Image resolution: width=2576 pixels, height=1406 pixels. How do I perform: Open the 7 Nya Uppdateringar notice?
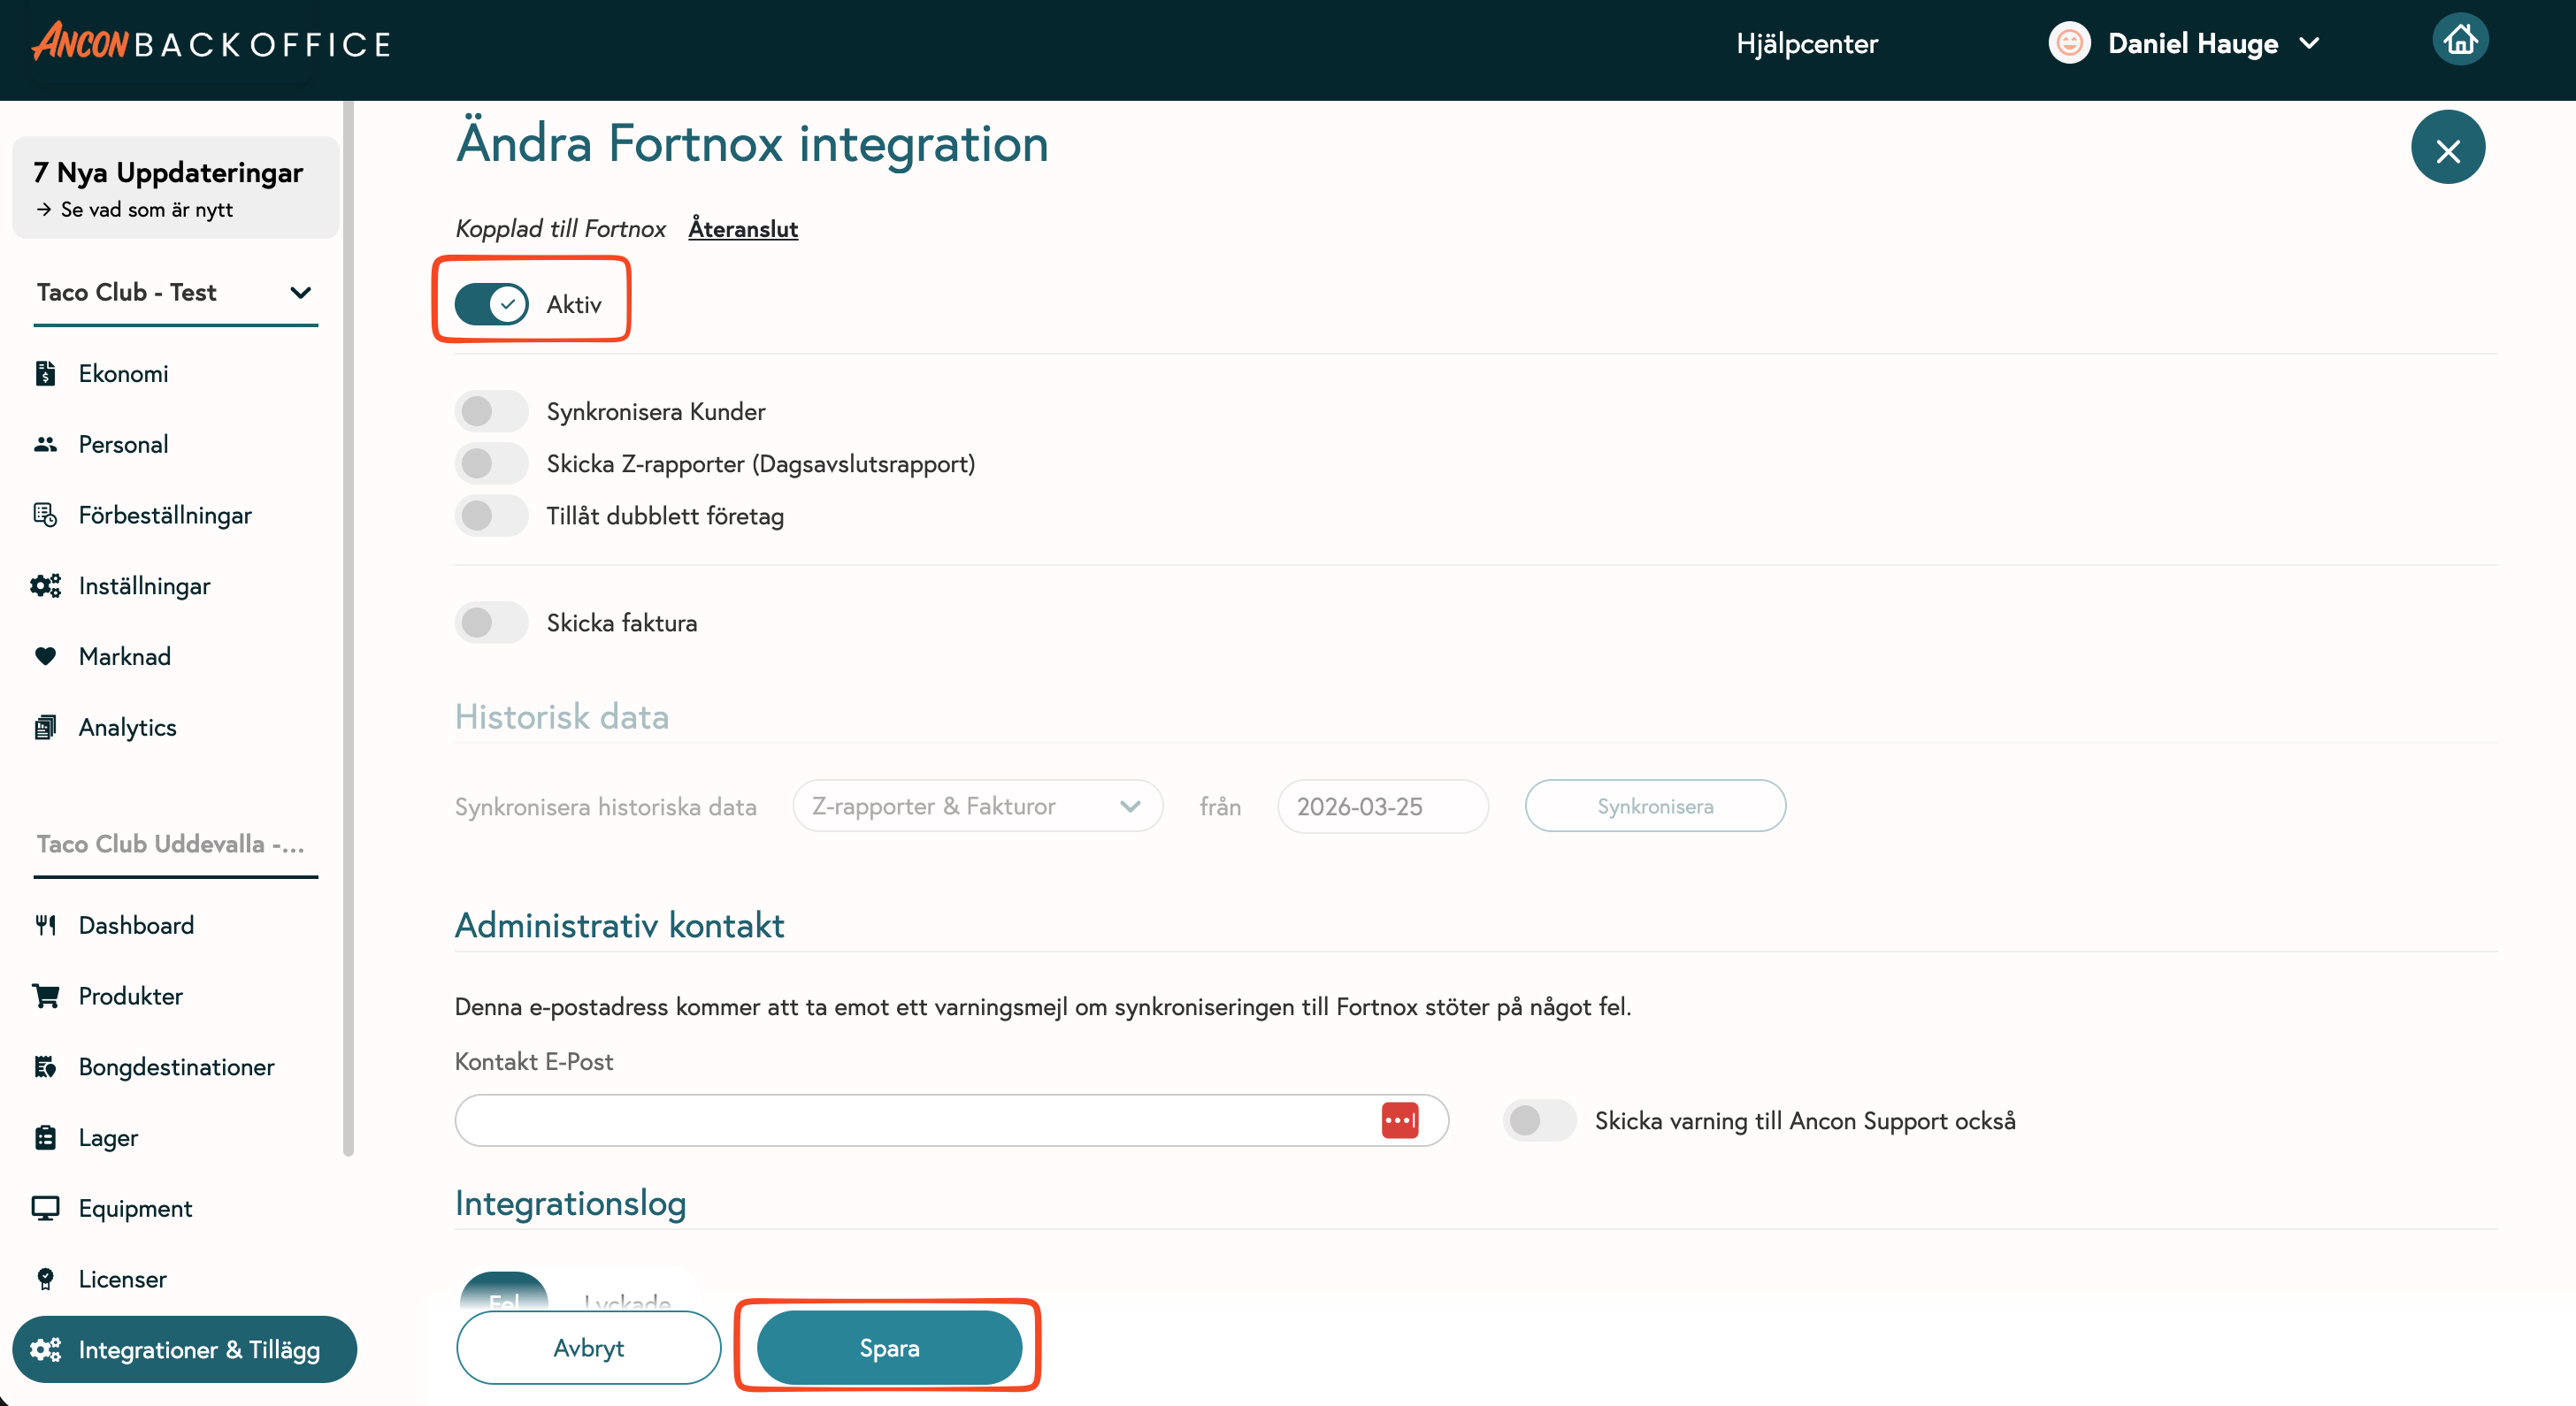coord(176,187)
